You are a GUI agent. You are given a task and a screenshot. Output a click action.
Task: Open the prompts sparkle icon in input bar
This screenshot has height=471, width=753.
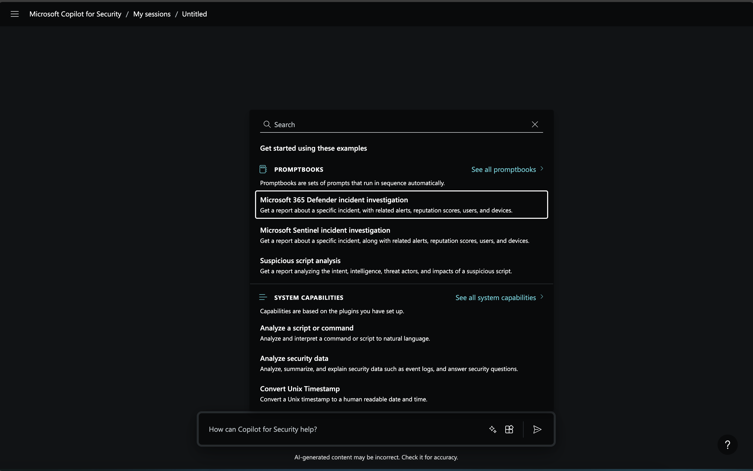pos(493,429)
